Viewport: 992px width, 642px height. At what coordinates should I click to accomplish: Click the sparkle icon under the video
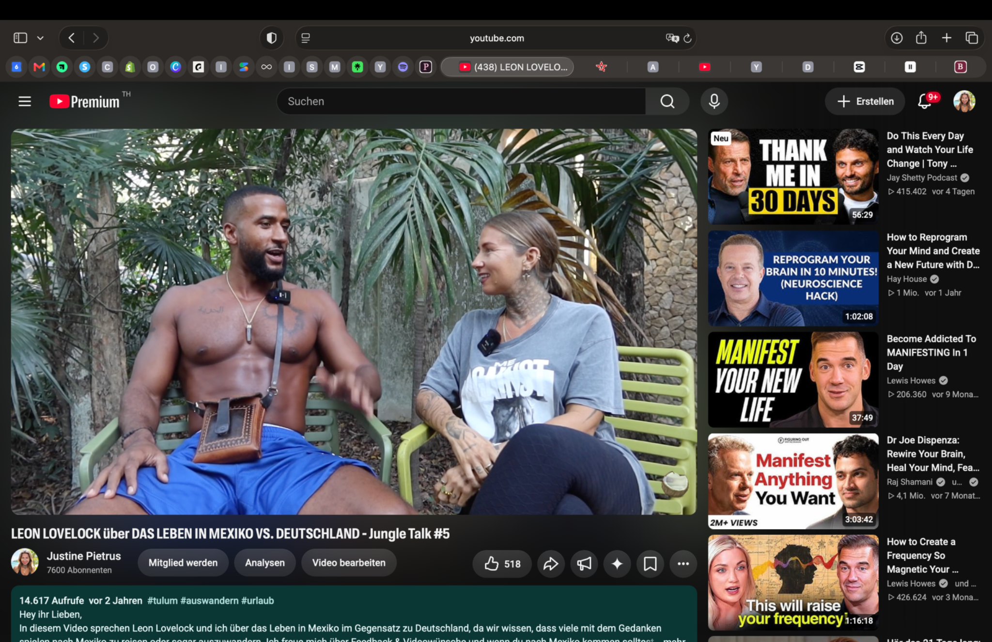tap(617, 564)
